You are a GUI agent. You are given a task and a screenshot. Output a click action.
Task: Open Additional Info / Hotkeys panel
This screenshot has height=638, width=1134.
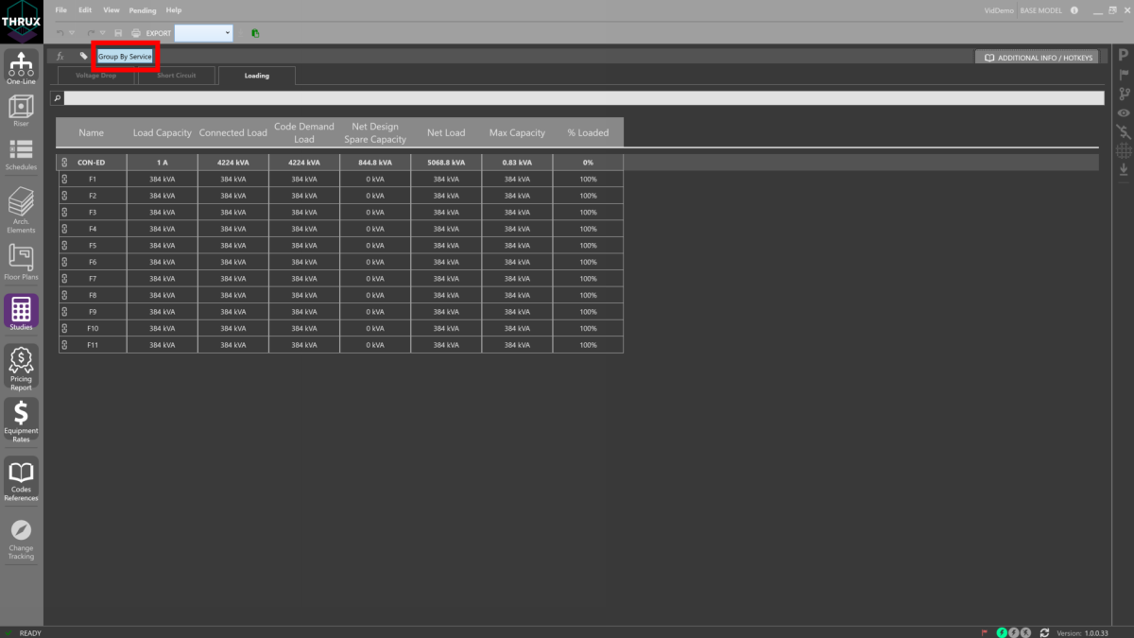pyautogui.click(x=1038, y=58)
